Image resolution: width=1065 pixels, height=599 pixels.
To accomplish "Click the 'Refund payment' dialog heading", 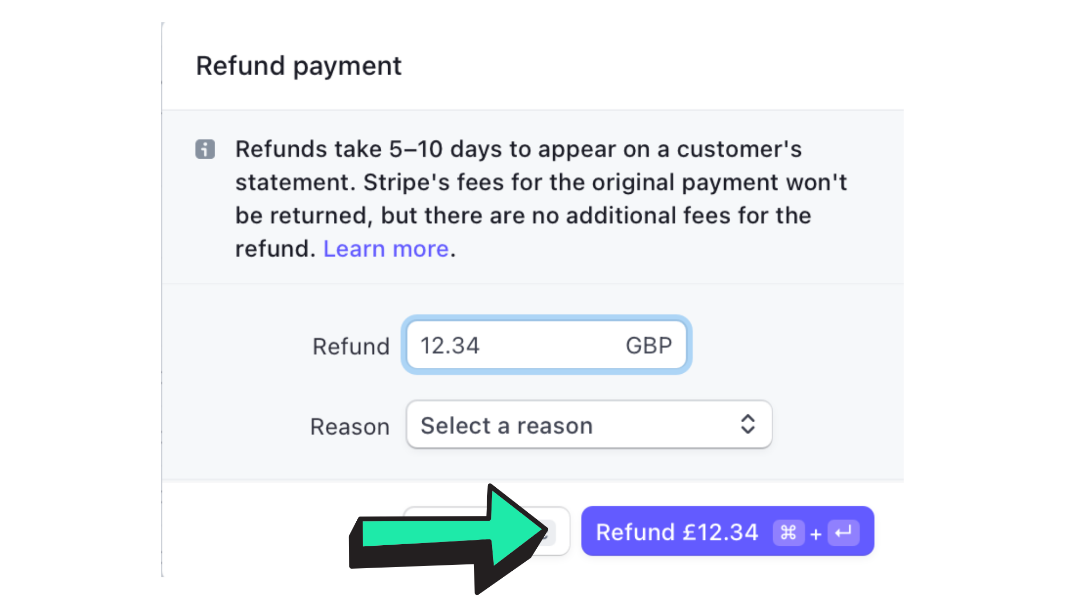I will [299, 66].
